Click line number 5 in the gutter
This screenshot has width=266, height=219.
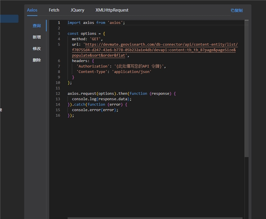59,45
